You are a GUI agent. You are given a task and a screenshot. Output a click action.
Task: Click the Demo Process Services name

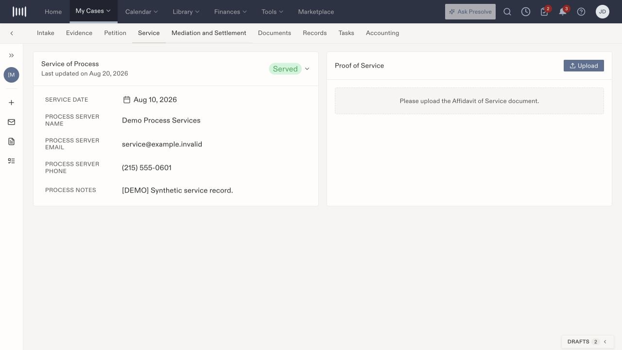coord(161,121)
